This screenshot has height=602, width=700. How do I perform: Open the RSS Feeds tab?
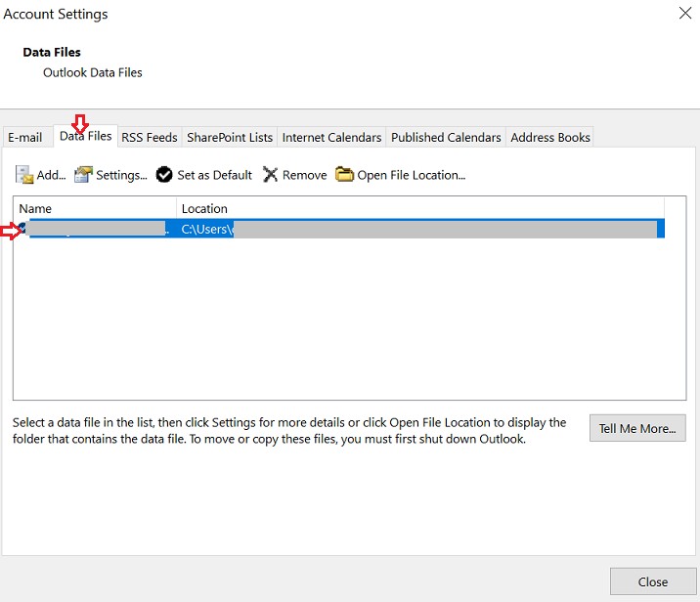150,137
